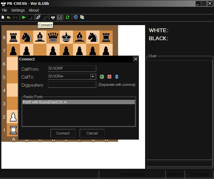Viewport: 214px width, 179px height.
Task: Add callsign with green plus icon
Action: [x=102, y=77]
